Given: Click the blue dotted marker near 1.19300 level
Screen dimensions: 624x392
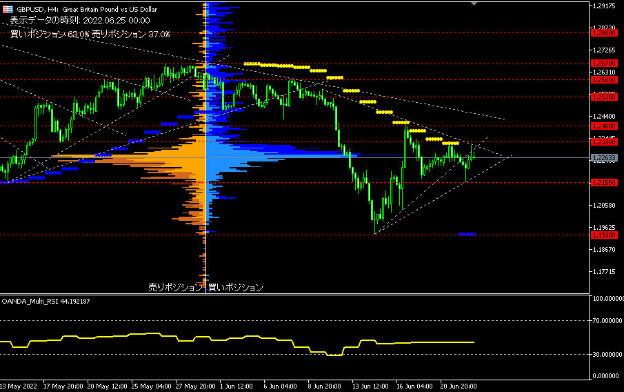Looking at the screenshot, I should pos(467,234).
